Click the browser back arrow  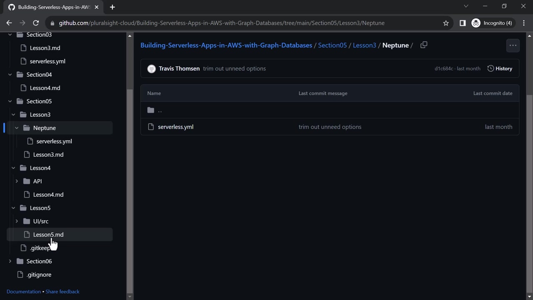pos(9,23)
